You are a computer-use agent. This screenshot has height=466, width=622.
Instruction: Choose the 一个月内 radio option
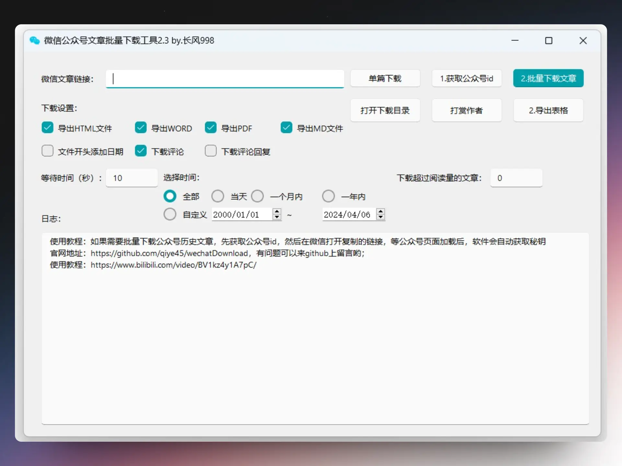coord(258,196)
